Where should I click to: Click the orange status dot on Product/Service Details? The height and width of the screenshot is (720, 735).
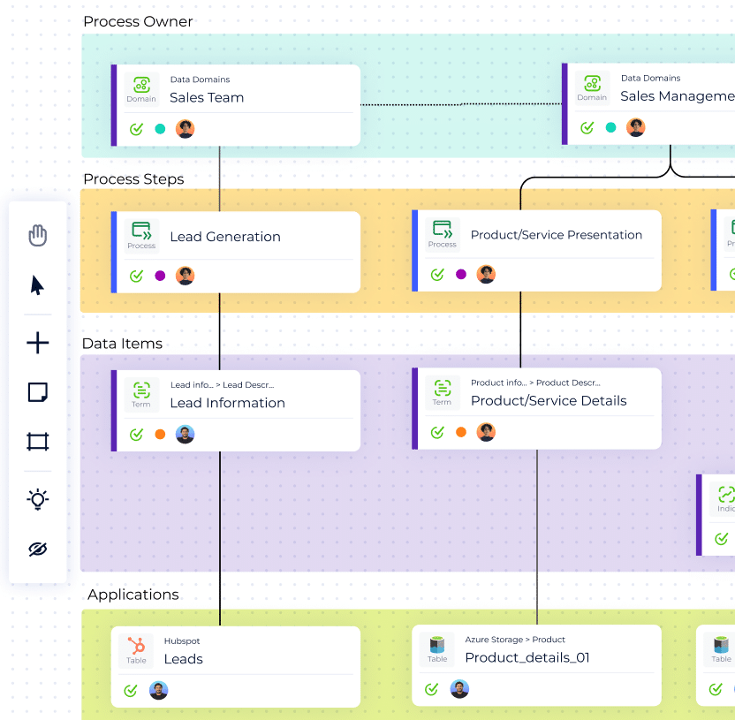tap(461, 432)
